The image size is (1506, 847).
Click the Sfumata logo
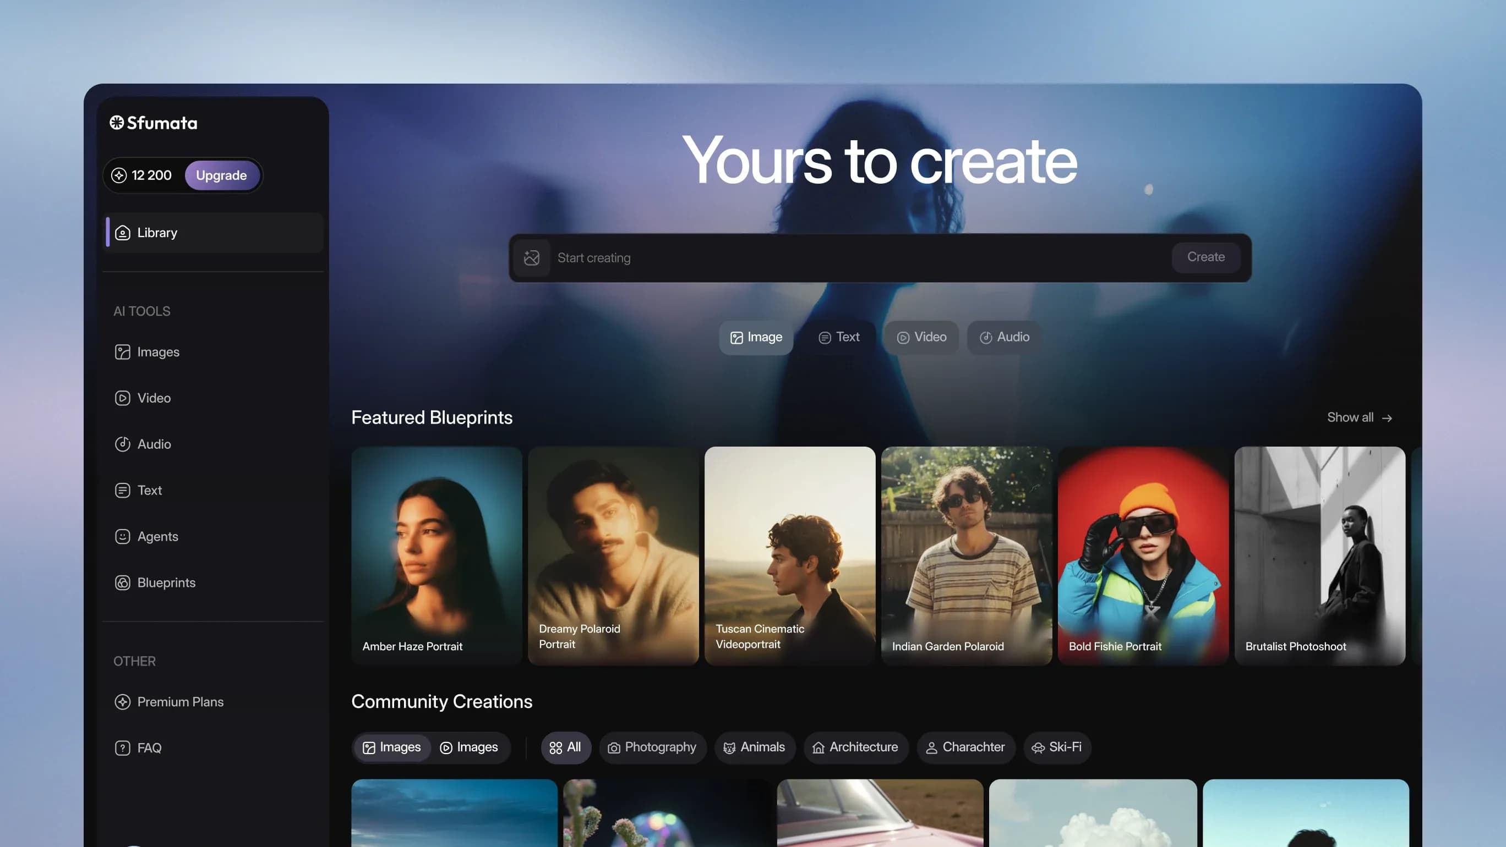153,123
